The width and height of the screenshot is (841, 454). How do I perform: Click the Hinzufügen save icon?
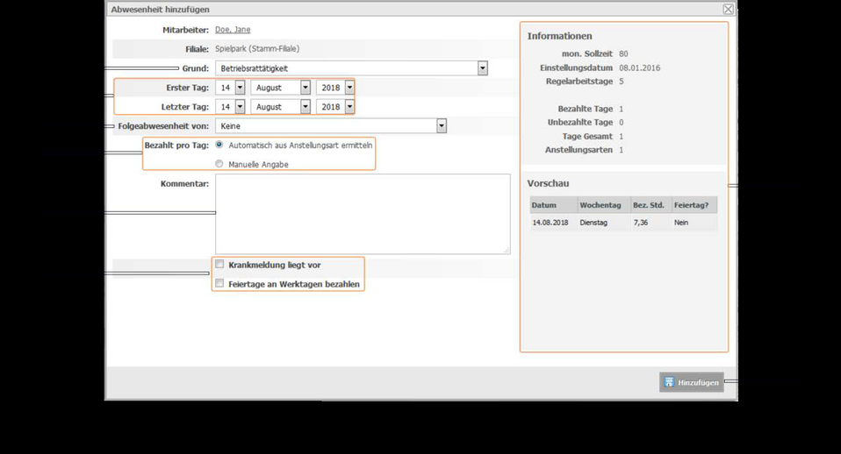point(668,382)
